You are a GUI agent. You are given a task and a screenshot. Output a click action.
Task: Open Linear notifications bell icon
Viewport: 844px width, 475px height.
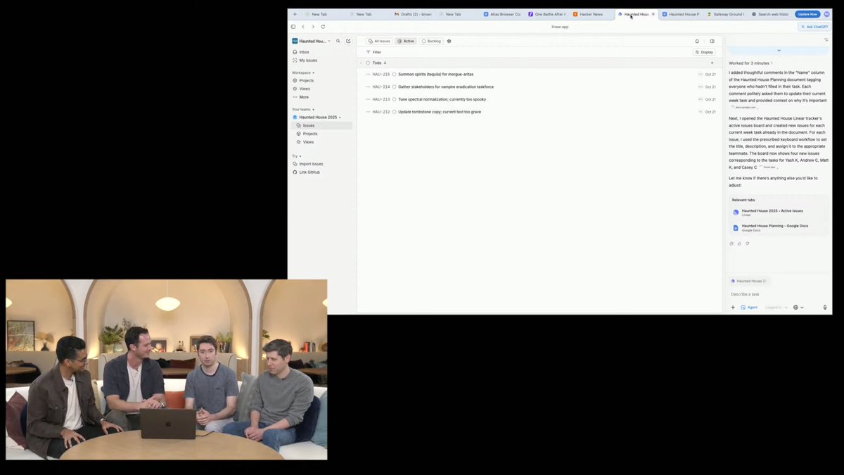point(697,41)
